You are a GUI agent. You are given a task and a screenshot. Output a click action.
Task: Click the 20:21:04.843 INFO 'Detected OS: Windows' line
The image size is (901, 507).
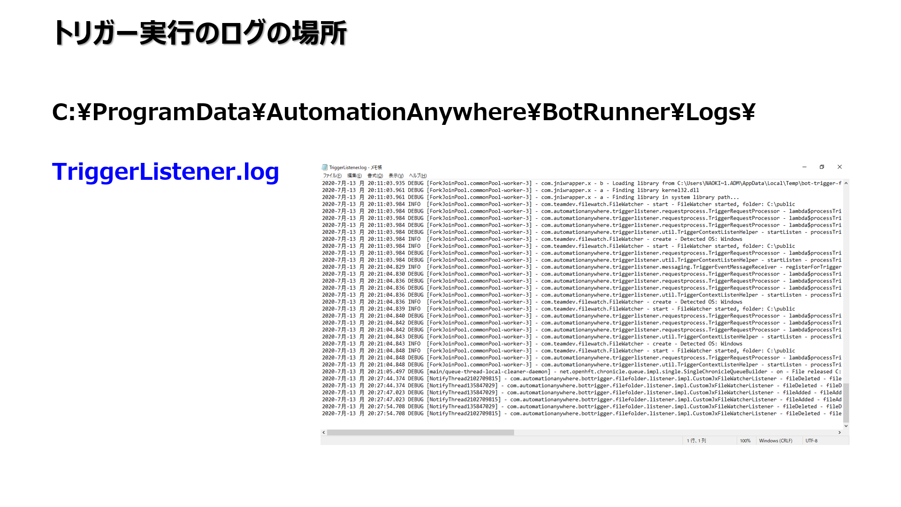pyautogui.click(x=532, y=344)
